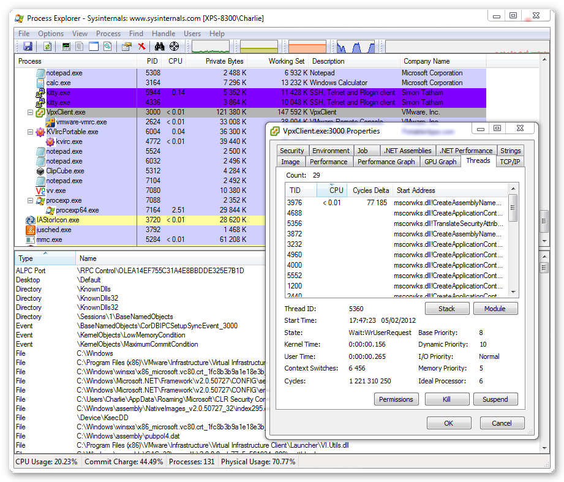This screenshot has height=482, width=564.
Task: Sort handles by the Type column header
Action: coord(45,258)
